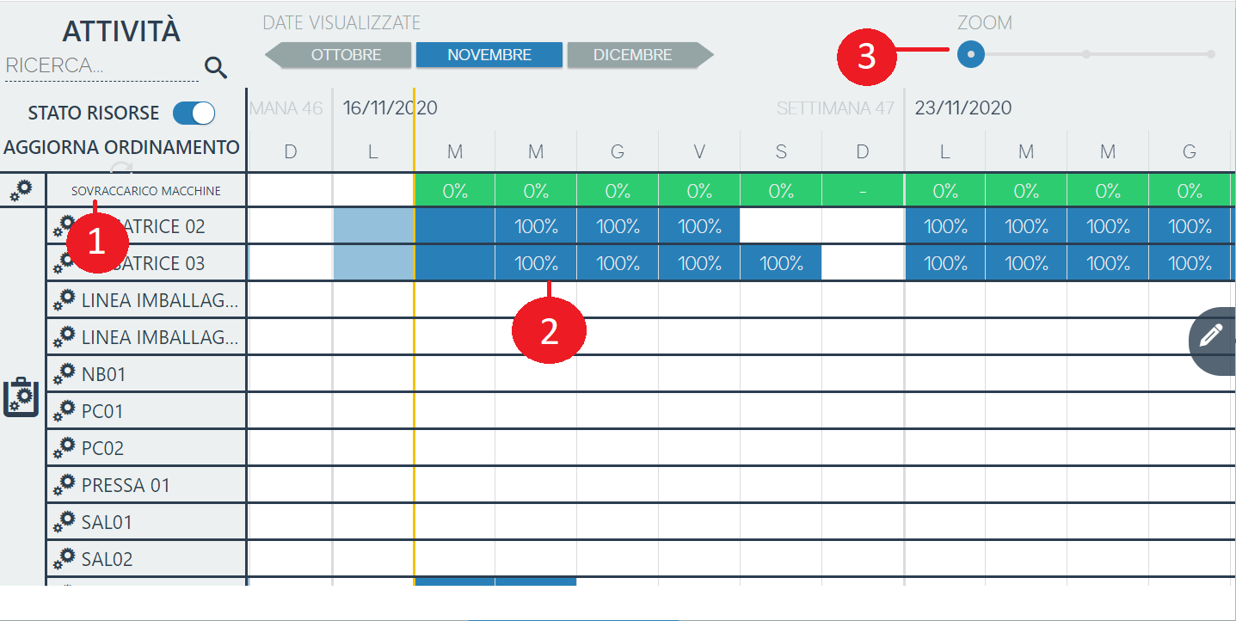Screen dimensions: 1236x621
Task: Click Saturday 100% cell of second machine row
Action: pos(781,263)
